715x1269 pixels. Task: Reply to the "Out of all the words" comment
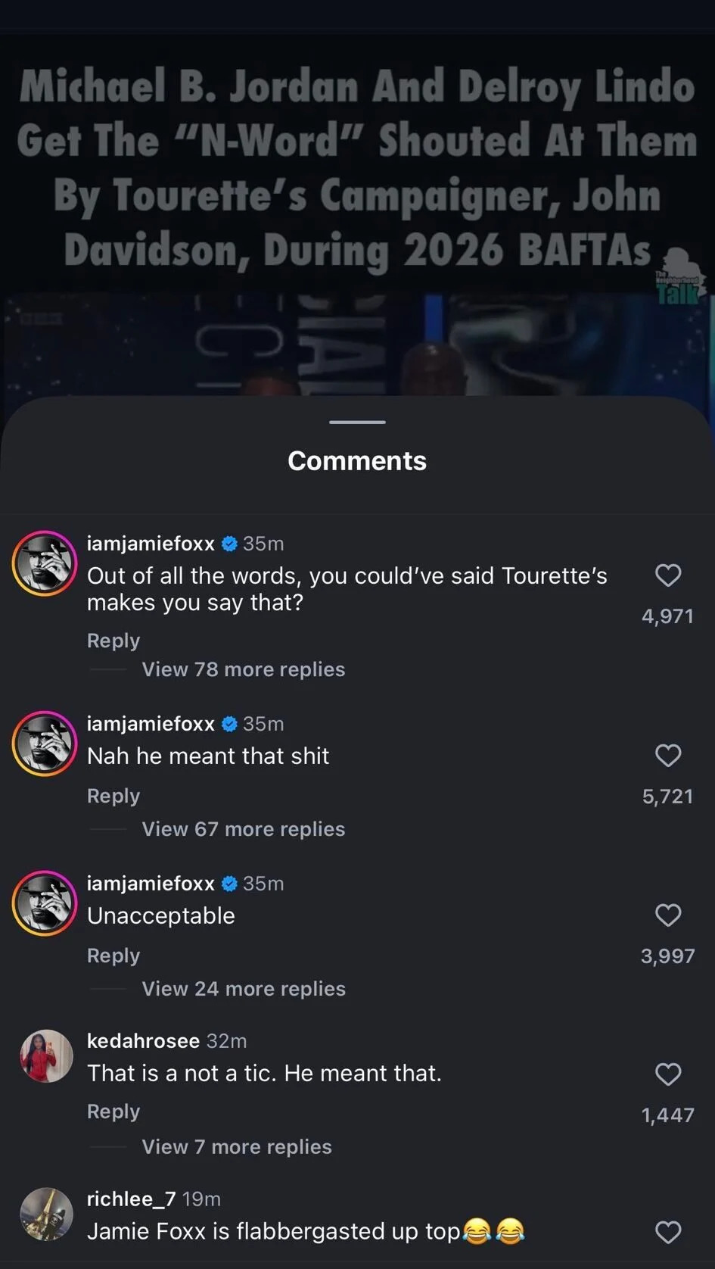113,641
